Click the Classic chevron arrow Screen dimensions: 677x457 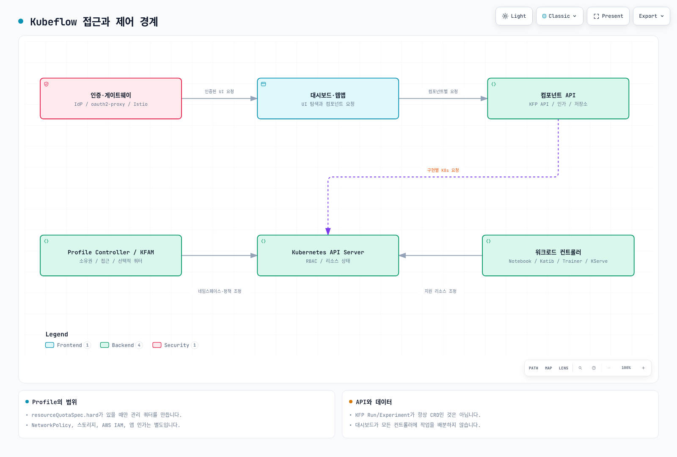tap(575, 16)
